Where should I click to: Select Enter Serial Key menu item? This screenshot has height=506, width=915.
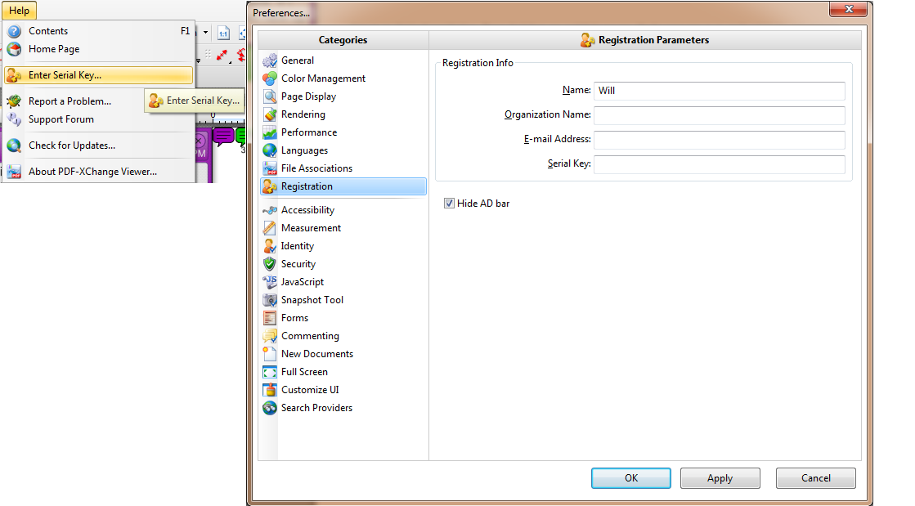click(x=98, y=74)
